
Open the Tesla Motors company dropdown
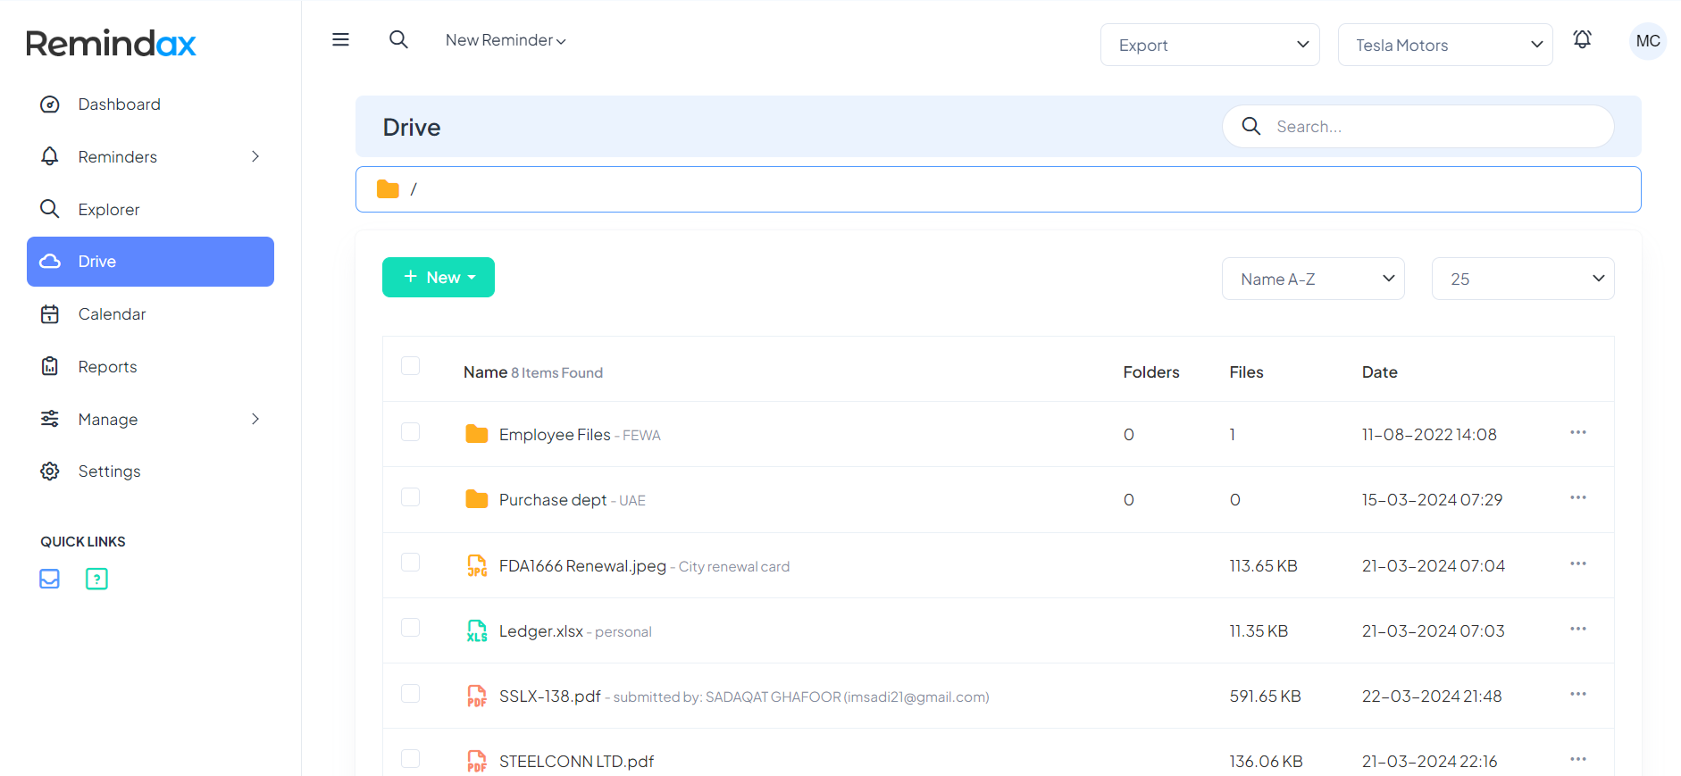[1445, 45]
